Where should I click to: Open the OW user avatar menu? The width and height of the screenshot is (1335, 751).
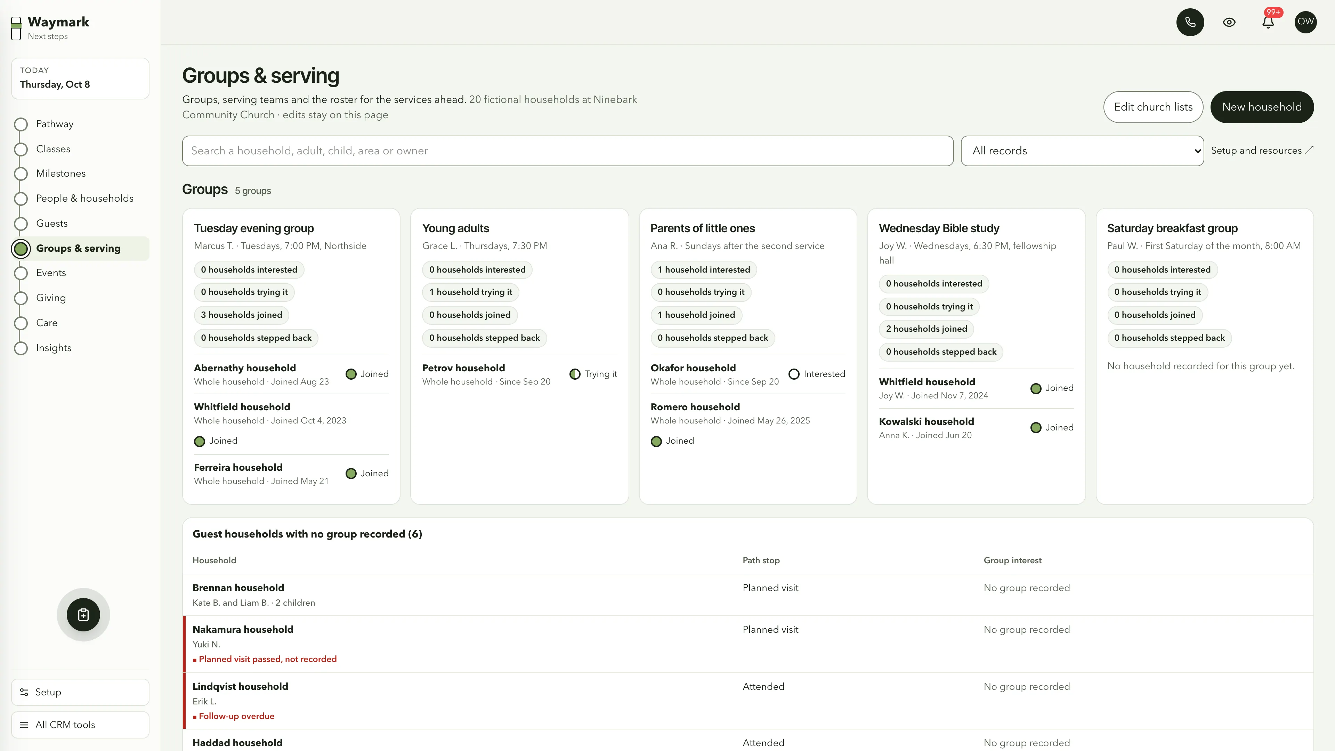1305,22
